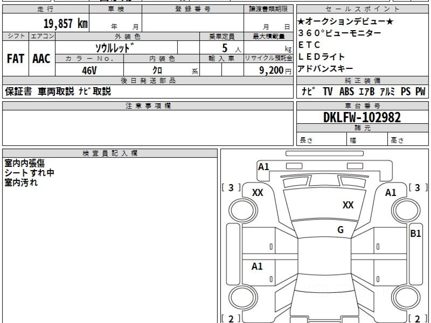This screenshot has width=431, height=323.
Task: Click the カラーNo. header
Action: point(89,58)
